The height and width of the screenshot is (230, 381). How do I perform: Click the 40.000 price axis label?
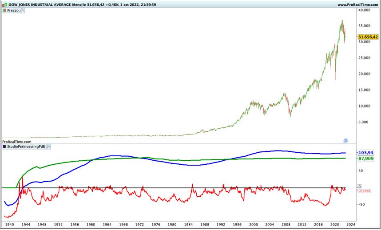coord(365,10)
